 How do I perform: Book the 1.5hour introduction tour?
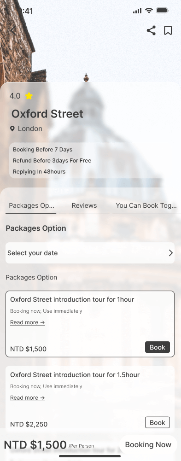(158, 422)
